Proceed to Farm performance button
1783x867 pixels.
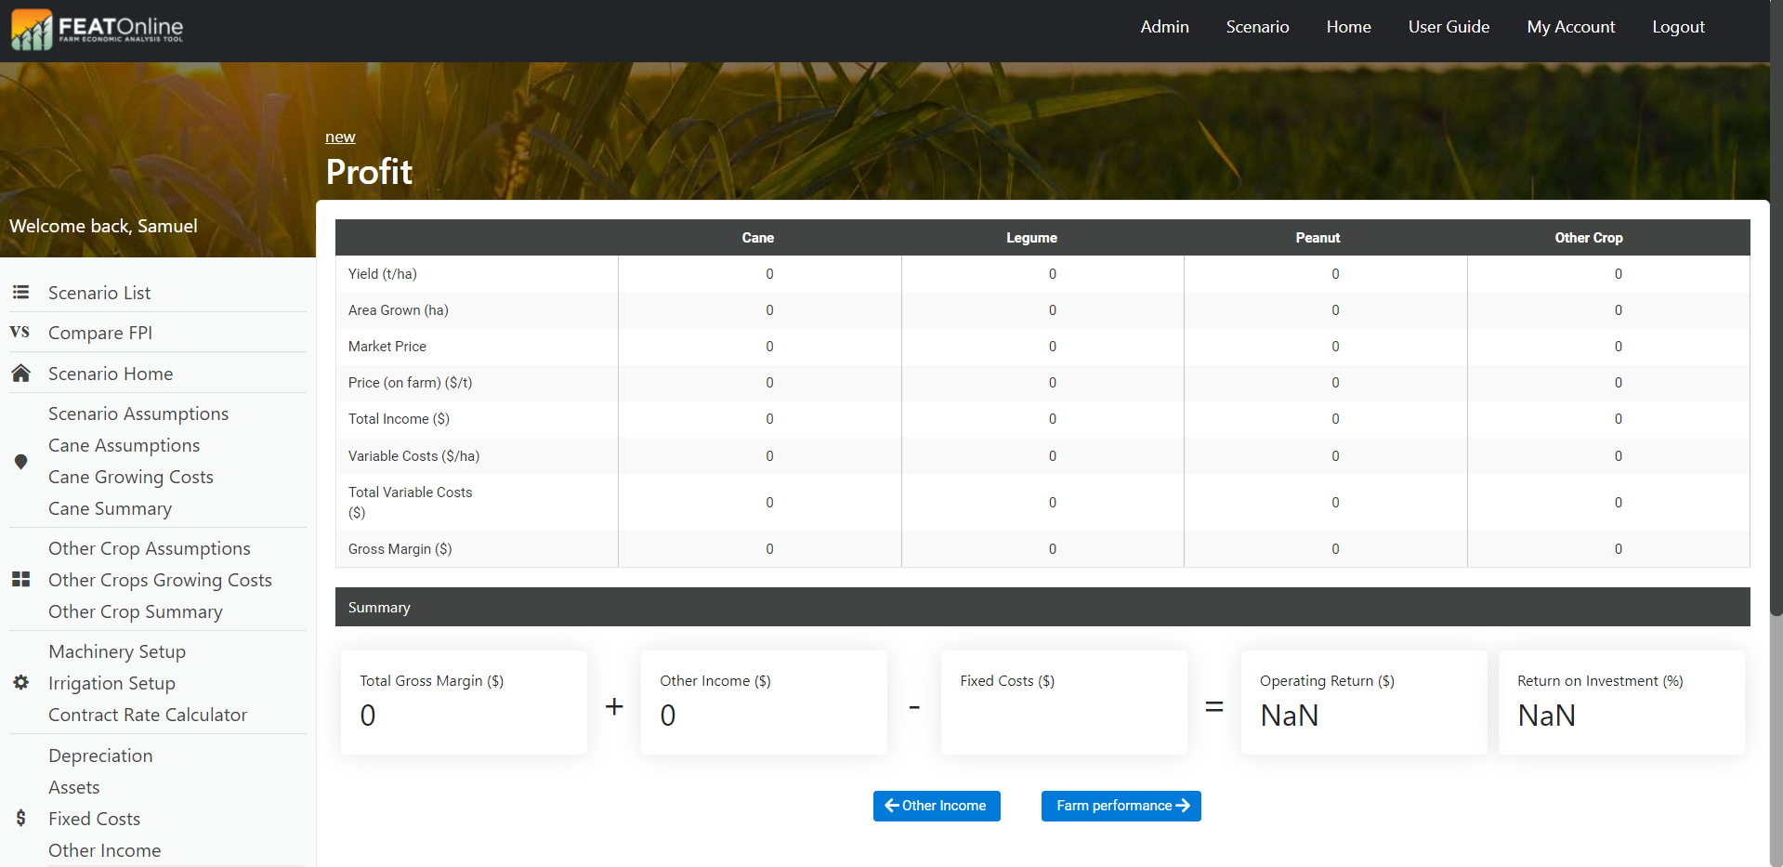pos(1121,806)
